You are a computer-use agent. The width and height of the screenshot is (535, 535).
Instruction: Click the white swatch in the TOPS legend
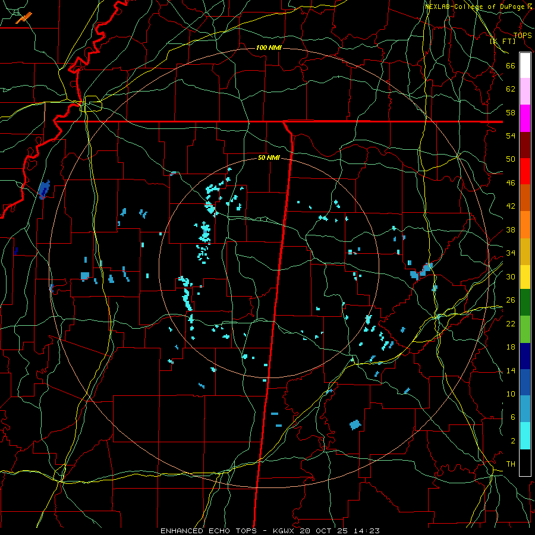click(x=525, y=65)
